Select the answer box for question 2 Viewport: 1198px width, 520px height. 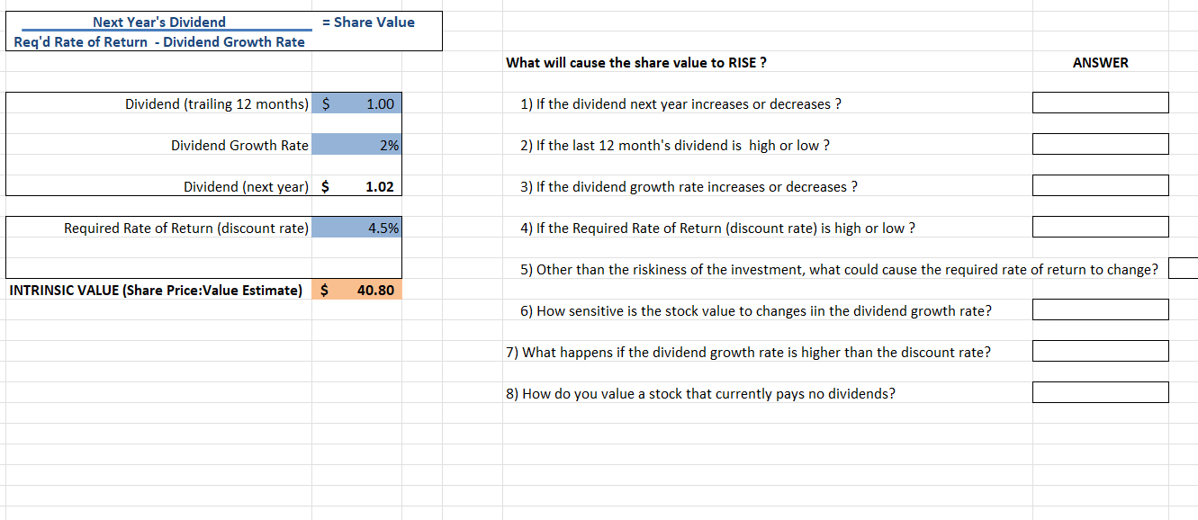point(1100,144)
